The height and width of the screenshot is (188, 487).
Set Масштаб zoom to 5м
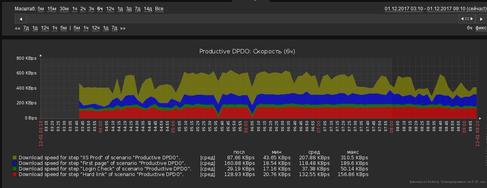pos(41,9)
